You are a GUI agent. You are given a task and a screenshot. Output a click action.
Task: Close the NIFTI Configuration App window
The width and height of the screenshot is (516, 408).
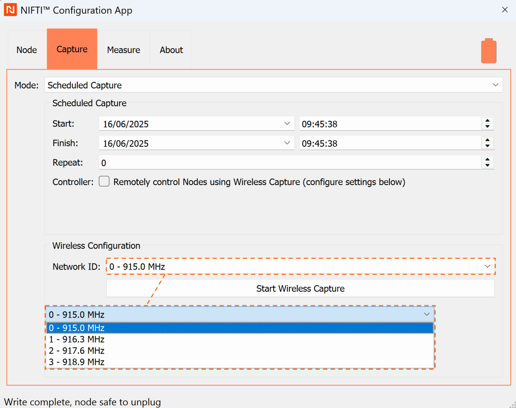pyautogui.click(x=505, y=10)
